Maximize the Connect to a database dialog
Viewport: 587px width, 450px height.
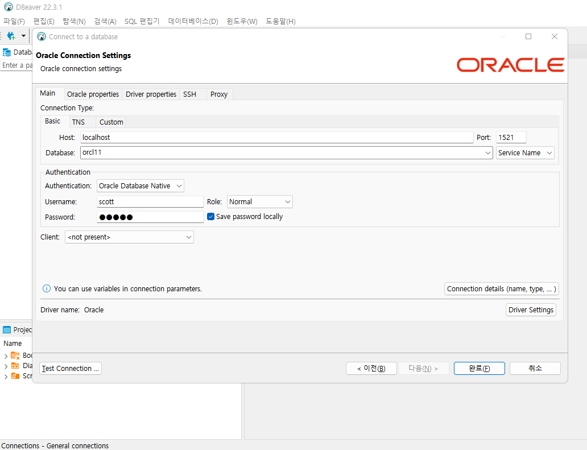pyautogui.click(x=528, y=36)
